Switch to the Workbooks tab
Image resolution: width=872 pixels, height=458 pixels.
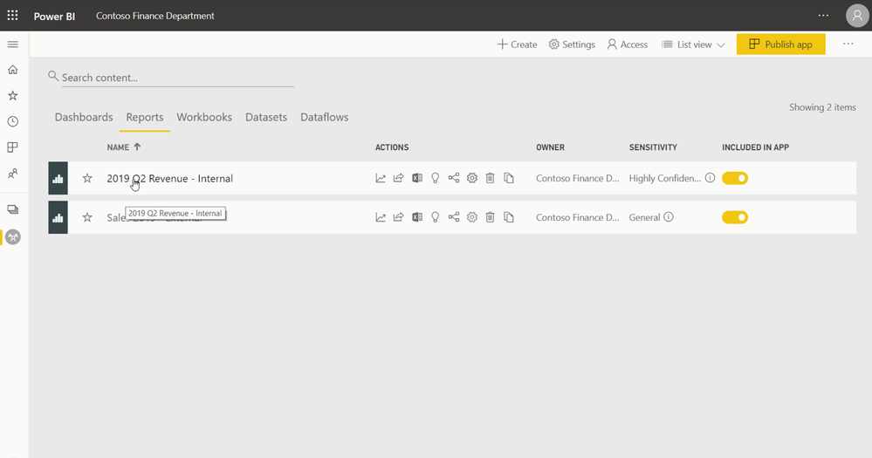click(x=204, y=117)
